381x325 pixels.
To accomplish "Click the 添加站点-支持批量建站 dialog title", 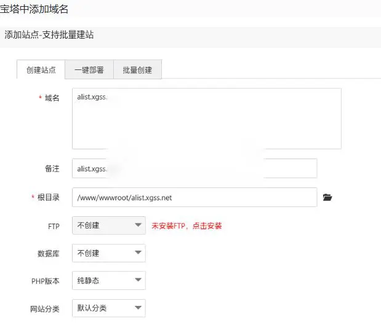I will (x=49, y=34).
